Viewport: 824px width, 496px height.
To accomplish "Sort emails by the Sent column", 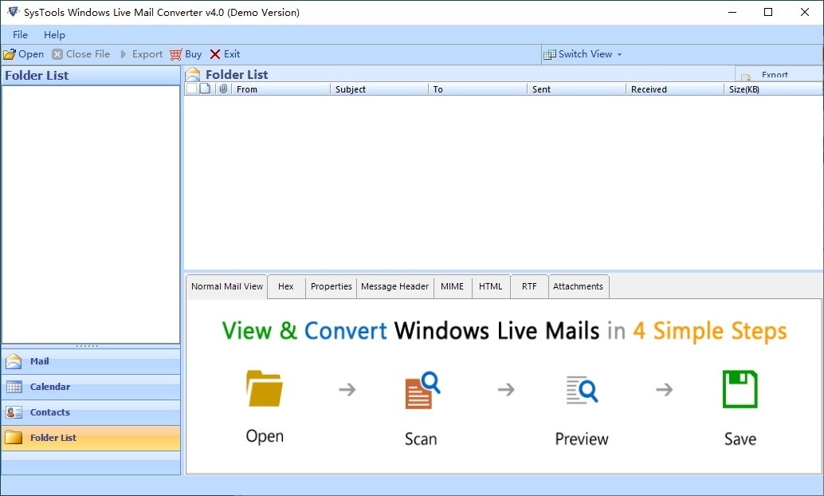I will (577, 89).
